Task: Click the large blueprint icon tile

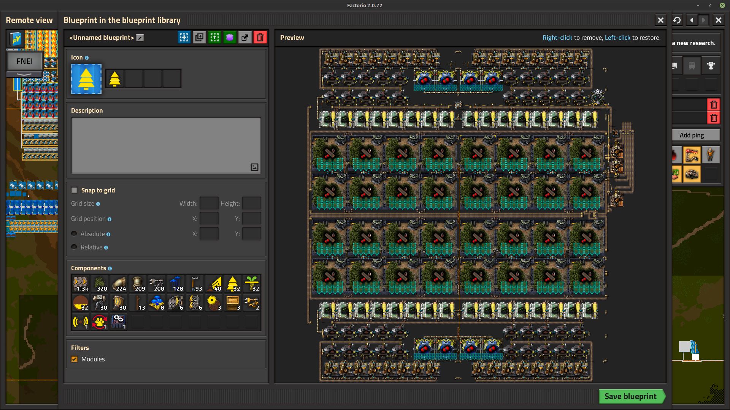Action: [86, 79]
